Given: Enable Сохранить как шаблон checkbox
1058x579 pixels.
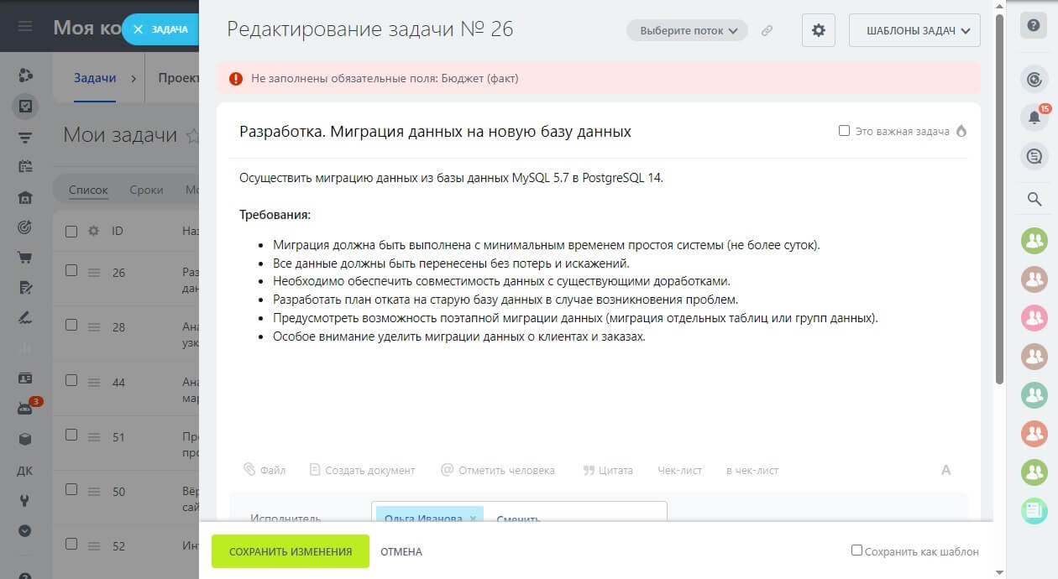Looking at the screenshot, I should (856, 550).
